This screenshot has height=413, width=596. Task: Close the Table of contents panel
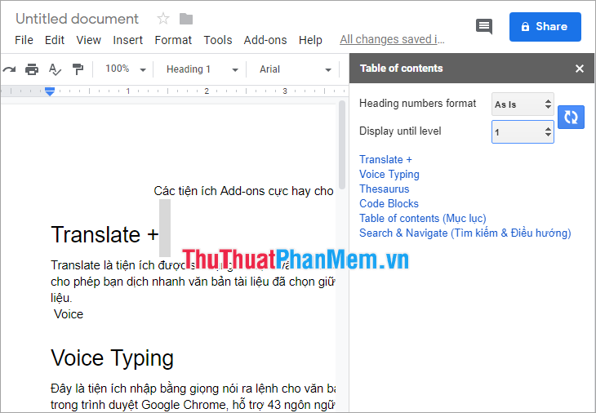pyautogui.click(x=580, y=69)
